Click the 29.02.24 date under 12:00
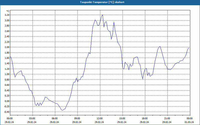This screenshot has width=200, height=125. (x=99, y=122)
